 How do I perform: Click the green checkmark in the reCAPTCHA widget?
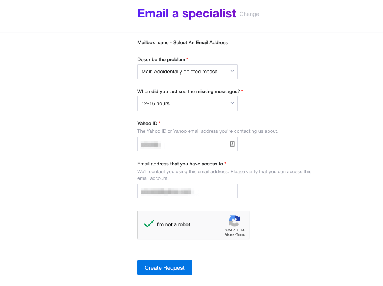[x=148, y=224]
